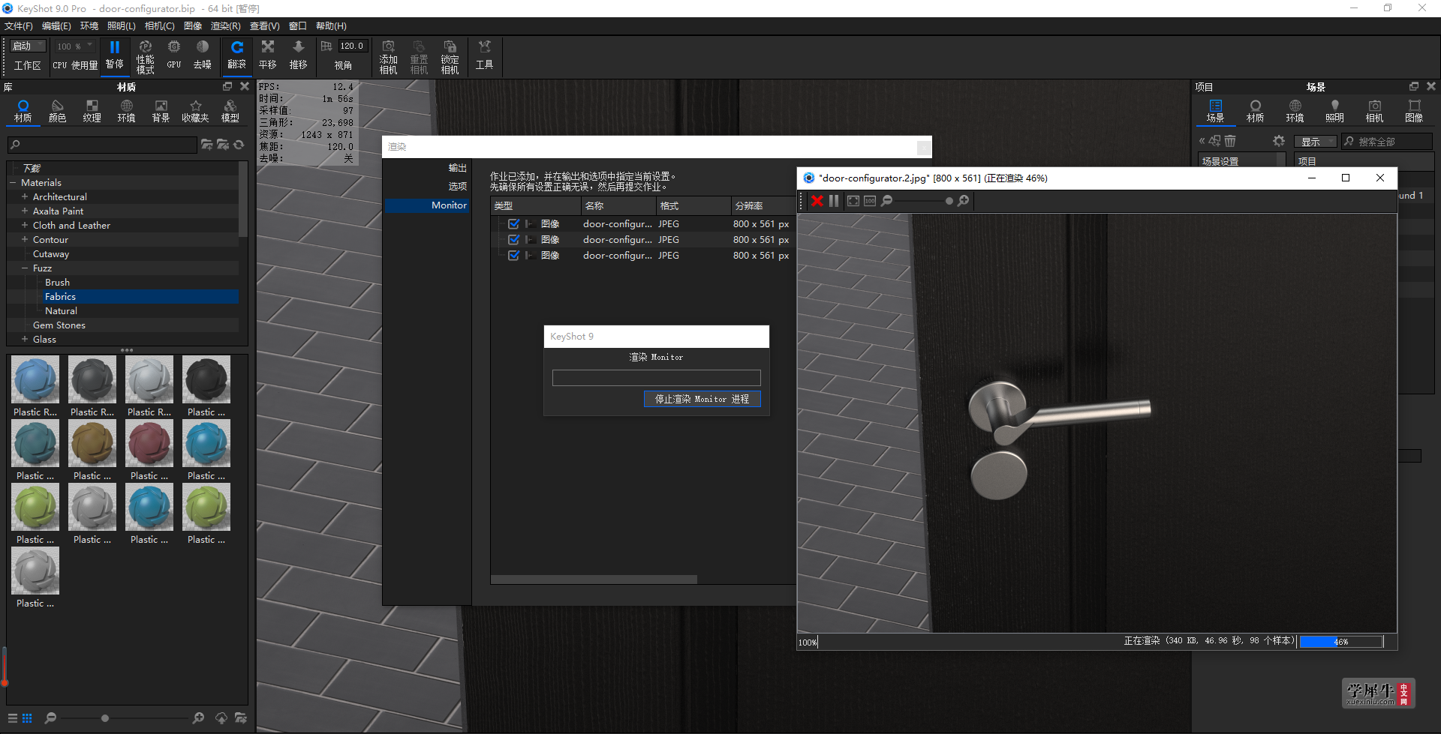Click fit-to-window icon in render window
Screen dimensions: 1441x734
click(x=853, y=201)
